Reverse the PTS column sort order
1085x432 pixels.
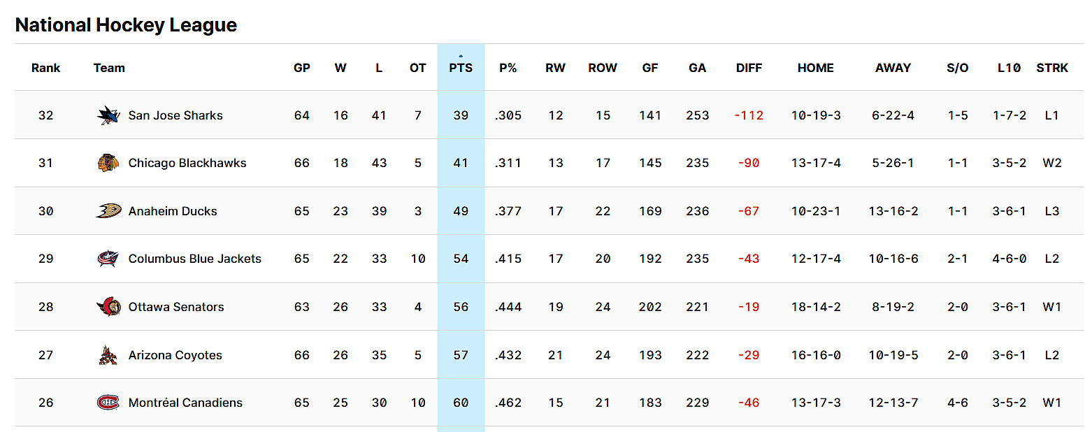point(461,68)
